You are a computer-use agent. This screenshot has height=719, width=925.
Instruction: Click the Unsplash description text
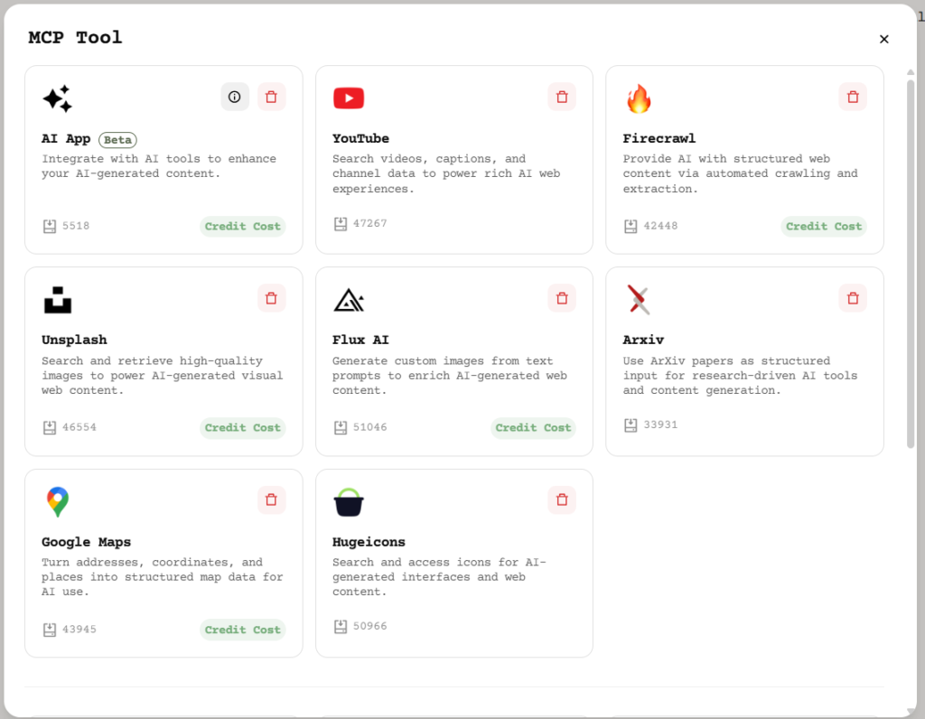click(163, 376)
